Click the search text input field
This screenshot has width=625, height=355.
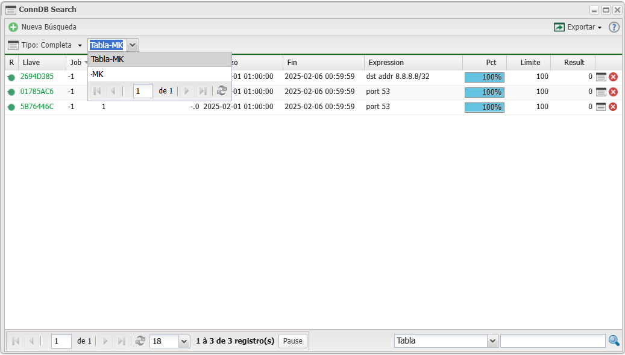coord(552,341)
